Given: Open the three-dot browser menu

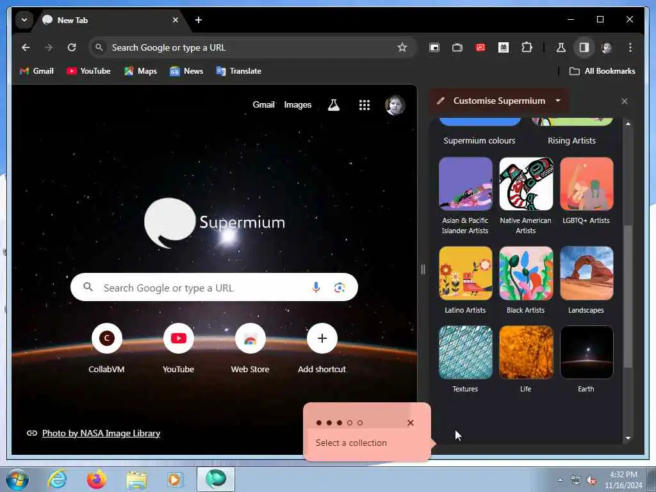Looking at the screenshot, I should click(630, 47).
